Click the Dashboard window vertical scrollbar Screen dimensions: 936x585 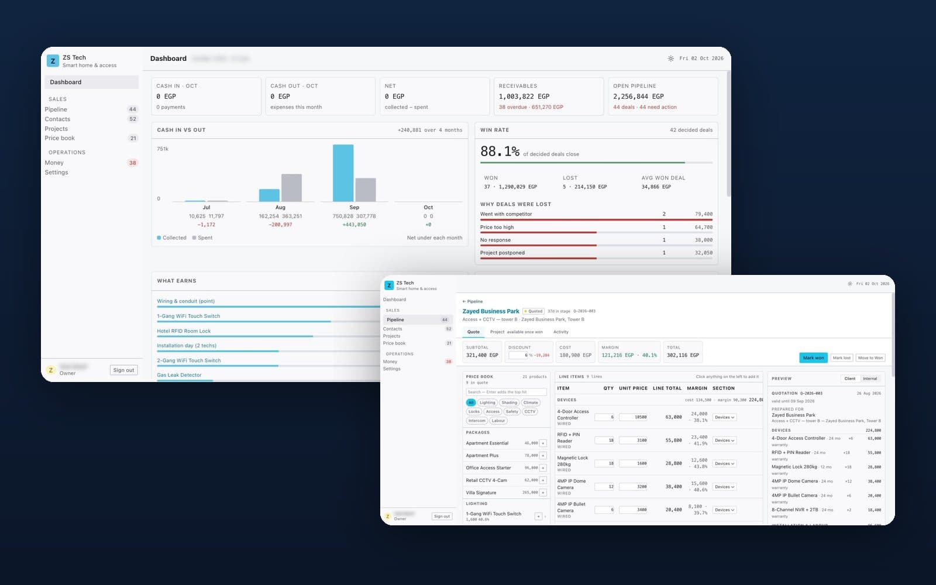(728, 133)
